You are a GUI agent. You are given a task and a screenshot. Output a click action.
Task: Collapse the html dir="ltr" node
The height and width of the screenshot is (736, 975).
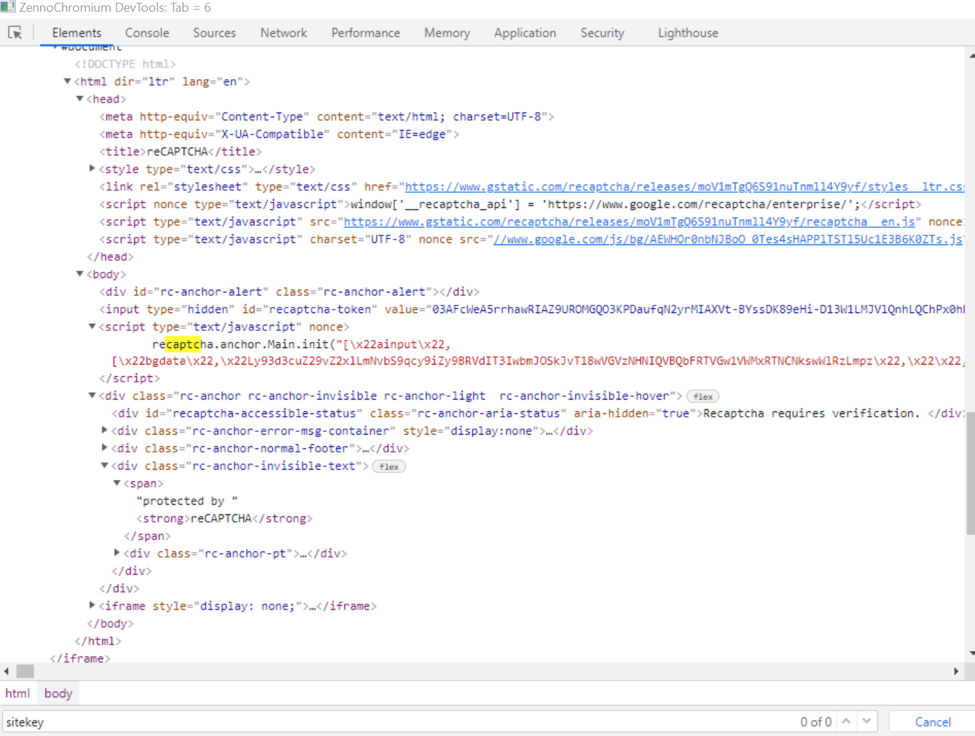click(x=67, y=81)
